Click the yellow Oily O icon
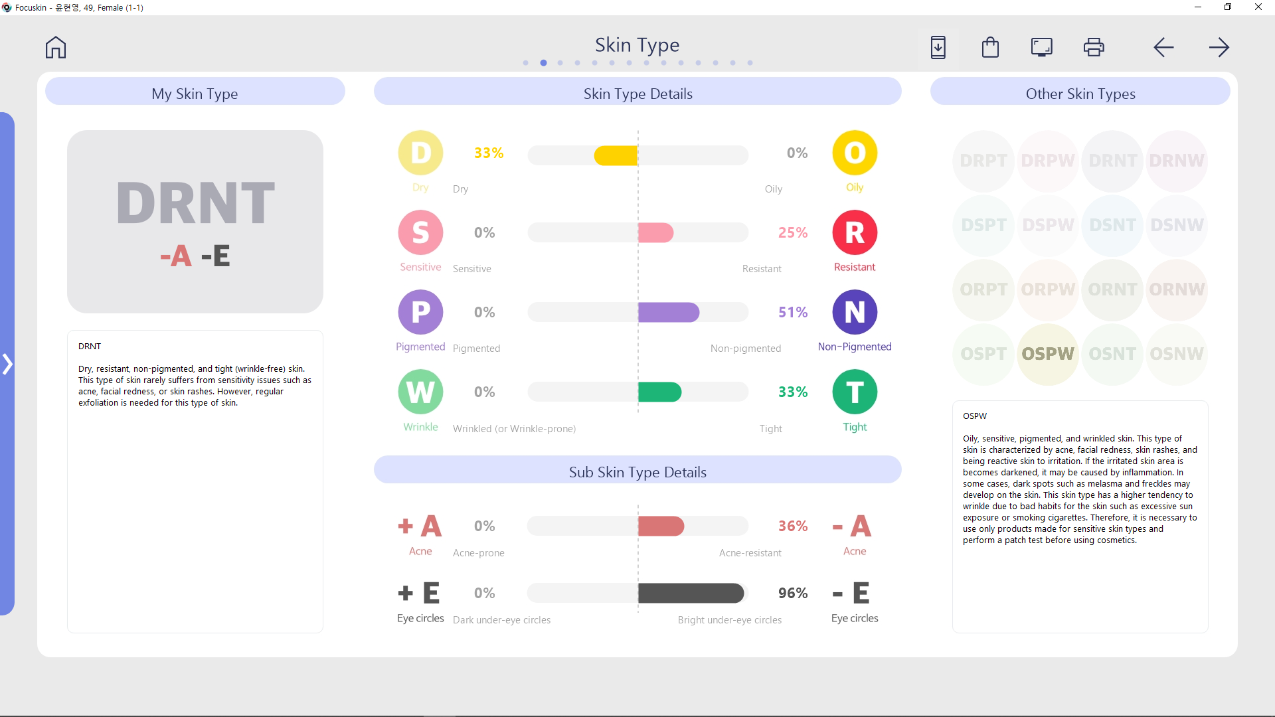This screenshot has width=1275, height=717. pos(855,153)
